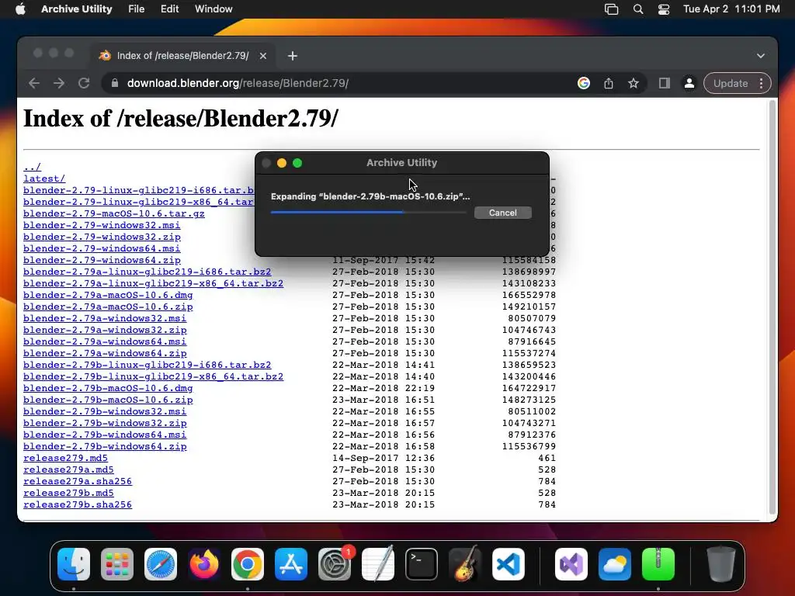Click the expansion progress bar
Viewport: 795px width, 596px height.
[x=368, y=213]
